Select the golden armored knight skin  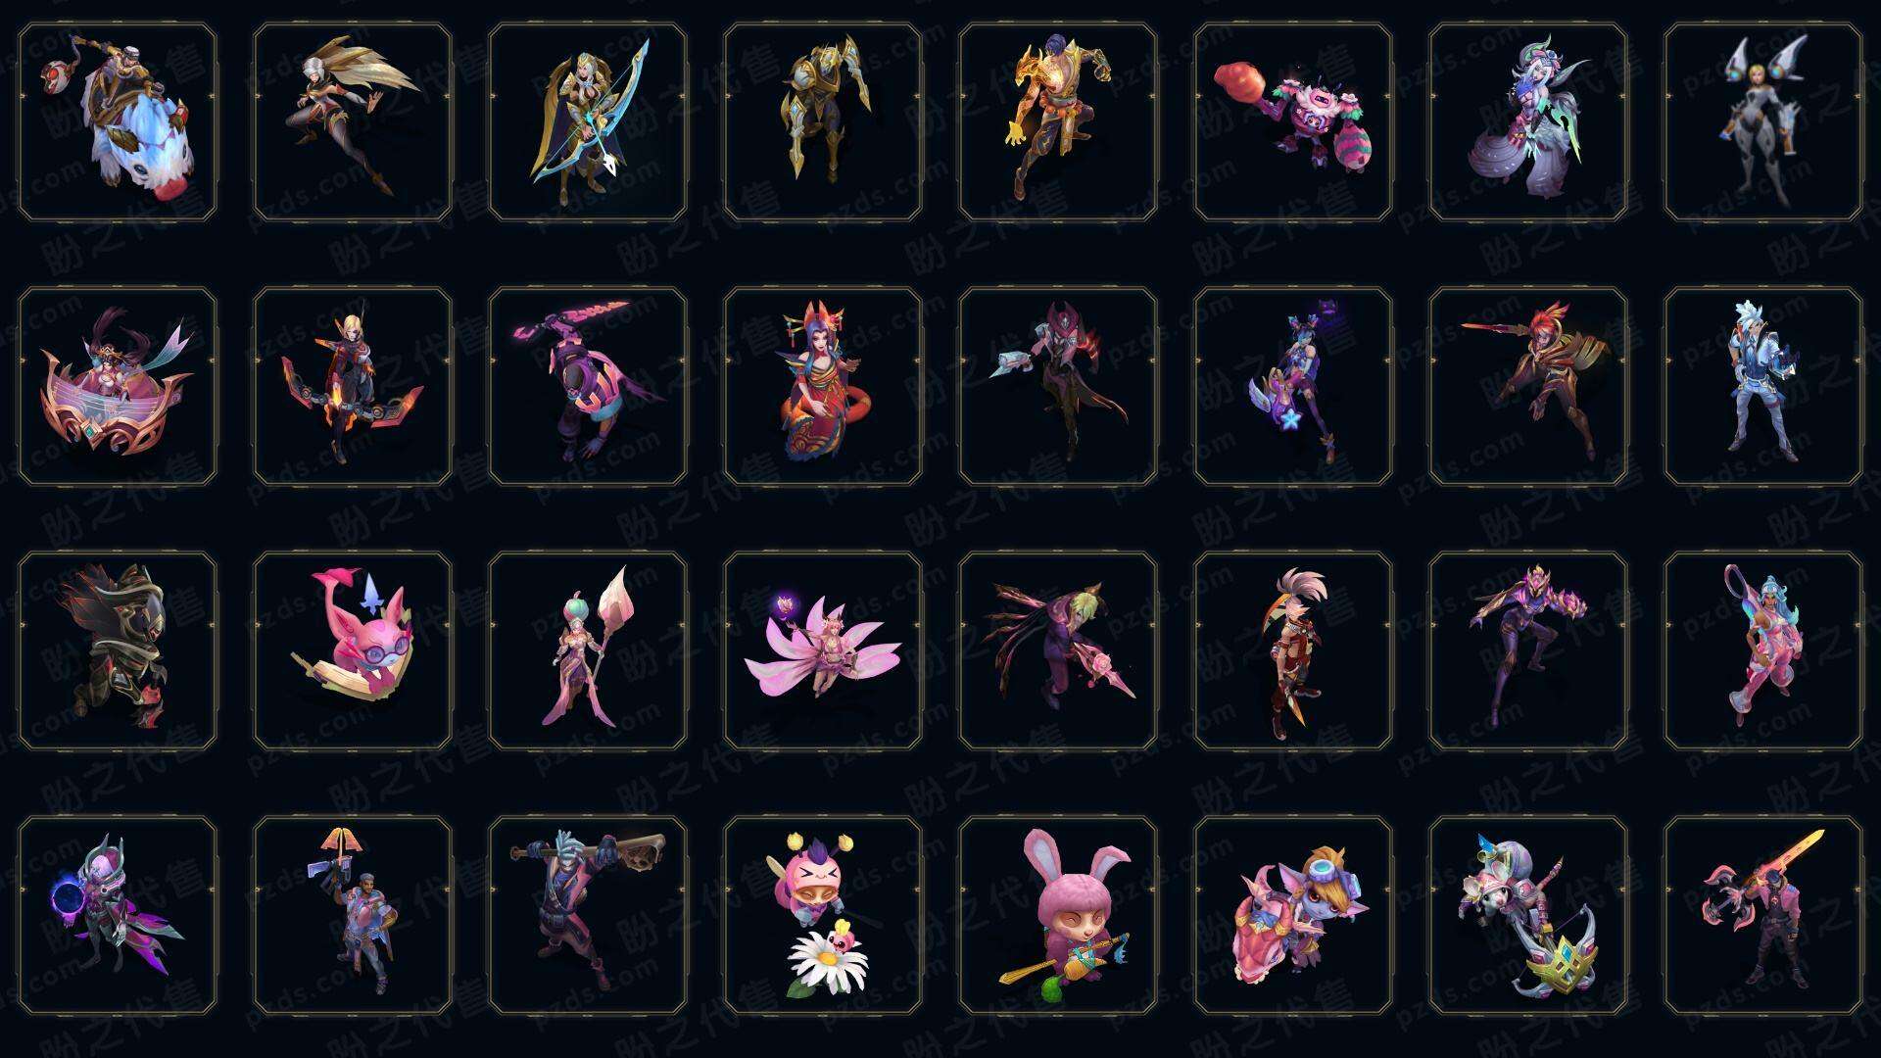pyautogui.click(x=823, y=122)
